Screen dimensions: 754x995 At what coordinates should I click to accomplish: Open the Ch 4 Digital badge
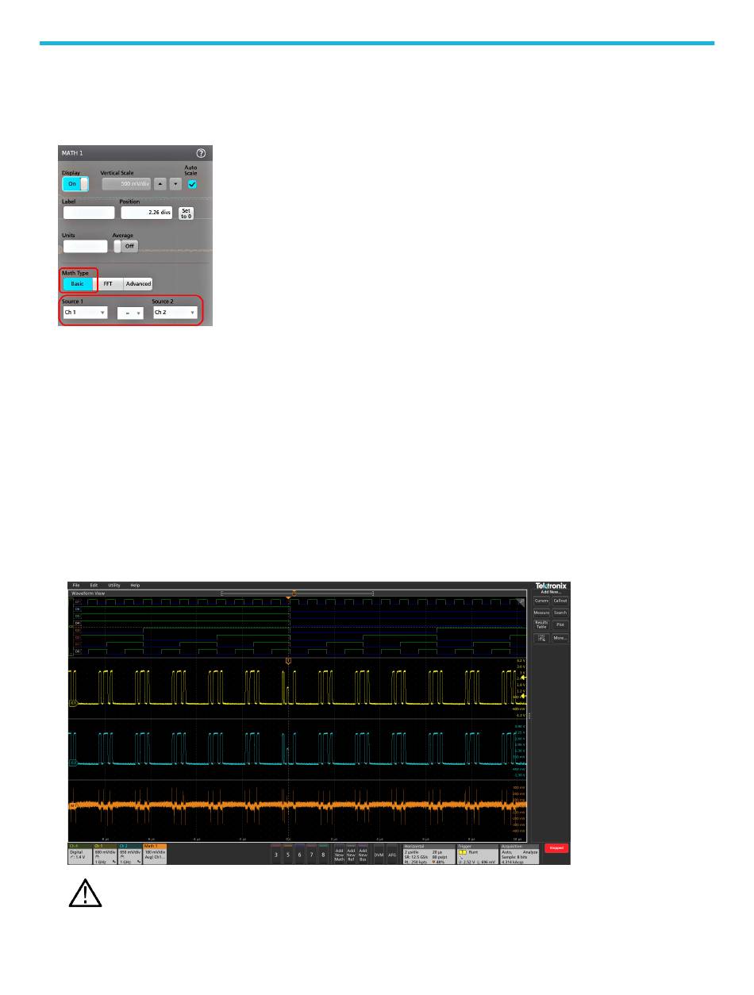tap(79, 854)
